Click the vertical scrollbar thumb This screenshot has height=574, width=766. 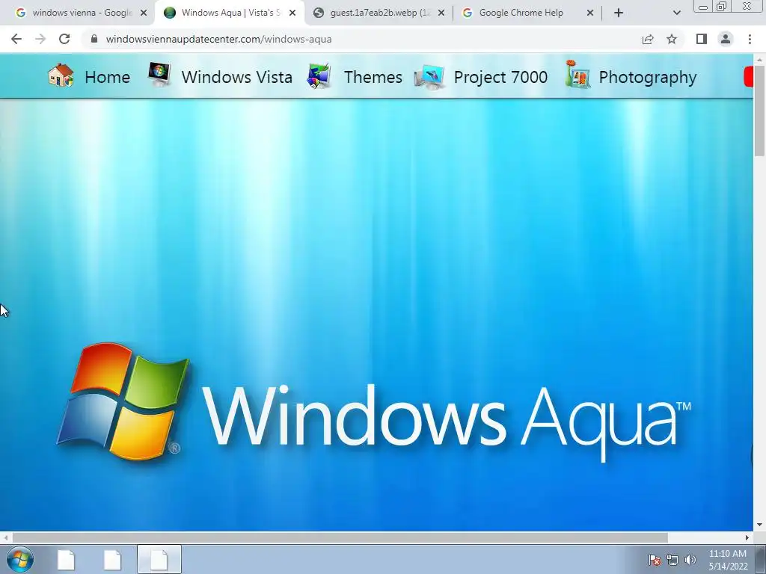759,110
